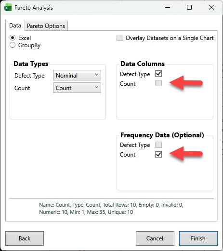This screenshot has height=251, width=223.
Task: Select the Data tab
Action: [15, 26]
